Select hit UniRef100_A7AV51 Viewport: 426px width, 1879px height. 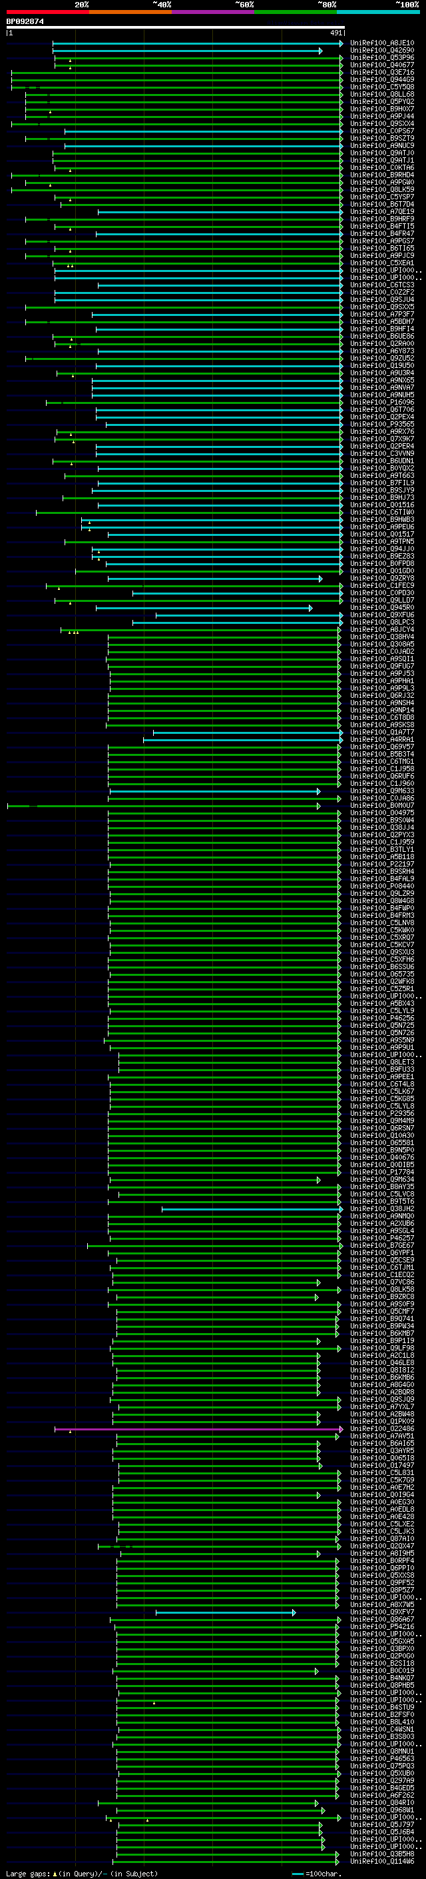click(382, 1436)
